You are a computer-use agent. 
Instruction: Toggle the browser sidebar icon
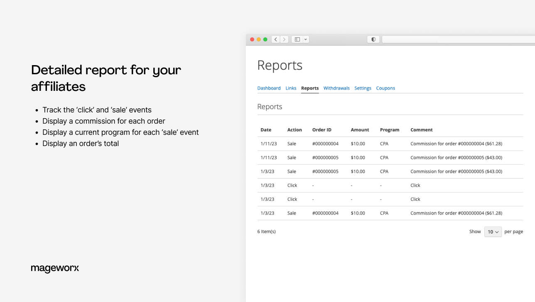pyautogui.click(x=297, y=39)
